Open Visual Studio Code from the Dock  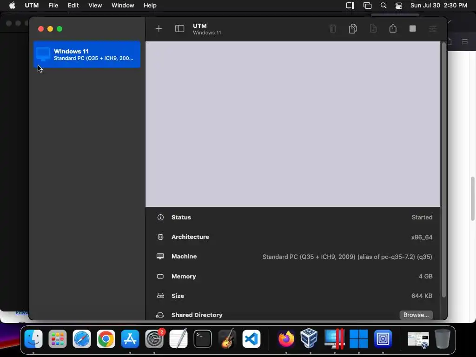251,339
